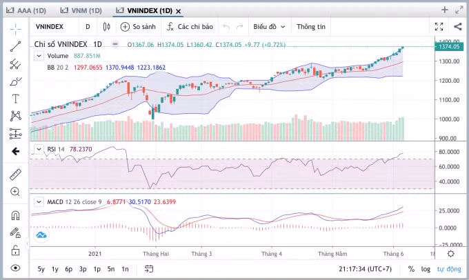Click the 21:17:34 (UTC+7) timezone

tap(366, 269)
